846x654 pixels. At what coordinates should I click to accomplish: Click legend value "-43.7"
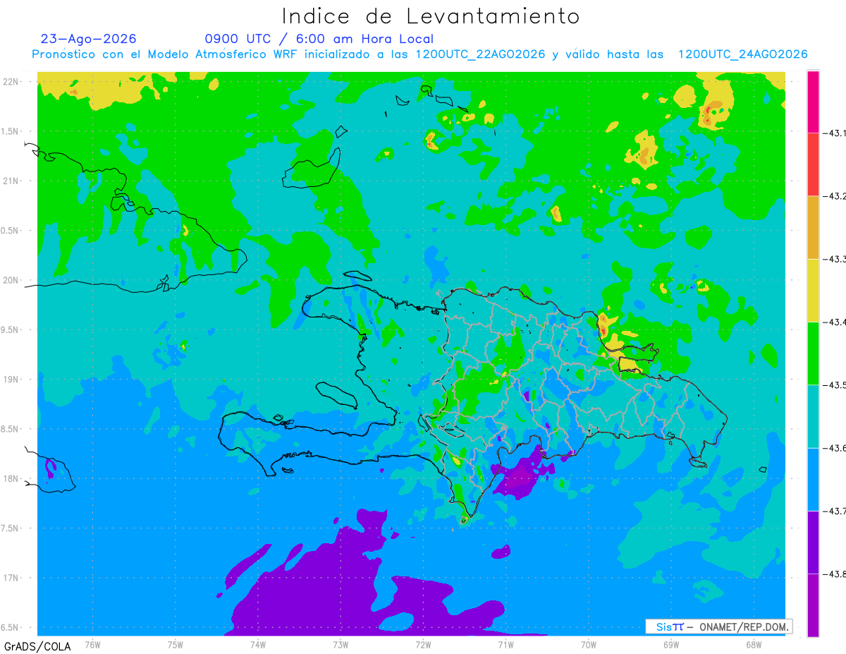click(834, 511)
